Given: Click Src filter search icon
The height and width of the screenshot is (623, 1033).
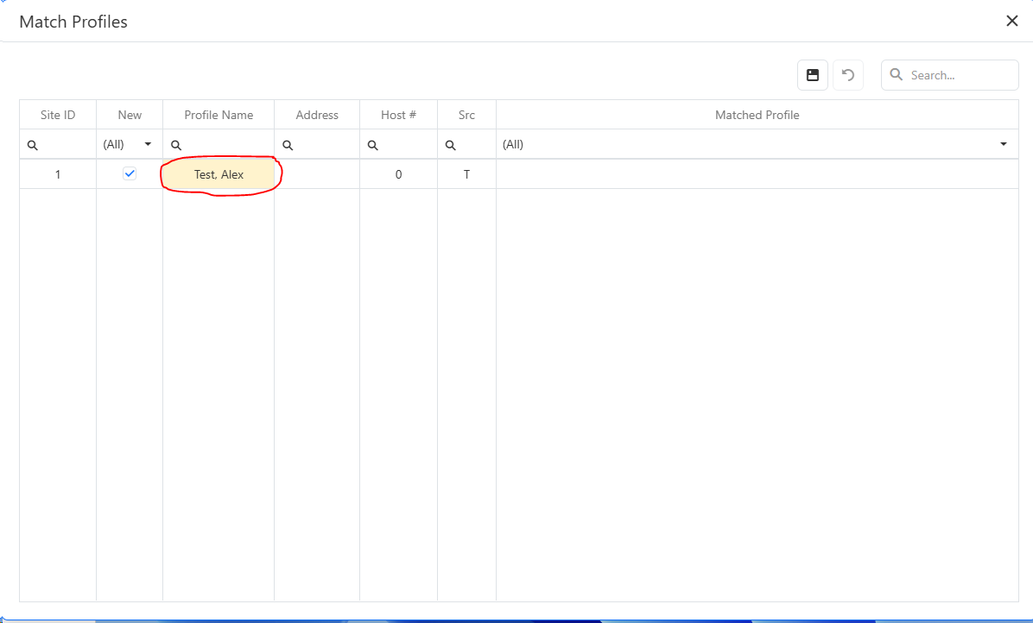Looking at the screenshot, I should pyautogui.click(x=450, y=145).
